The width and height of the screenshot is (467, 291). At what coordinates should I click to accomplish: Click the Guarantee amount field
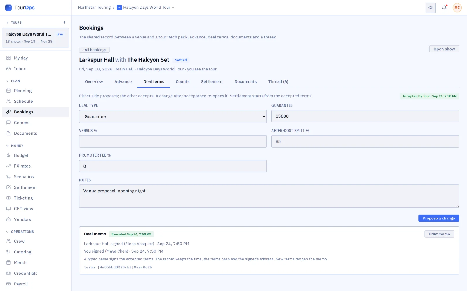pos(365,116)
